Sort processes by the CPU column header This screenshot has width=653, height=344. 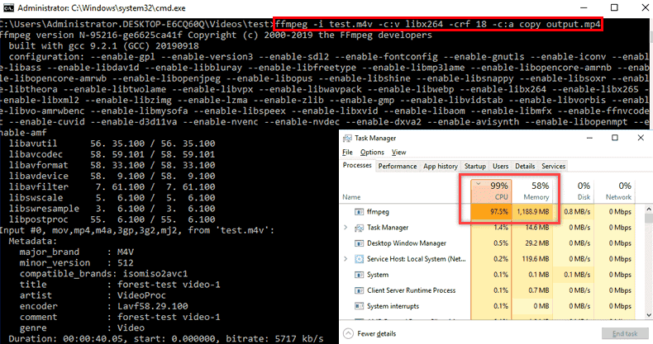[x=491, y=191]
